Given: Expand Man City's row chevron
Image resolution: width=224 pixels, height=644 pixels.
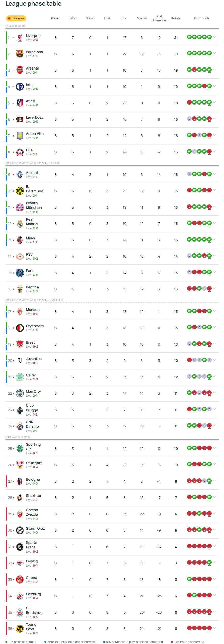Looking at the screenshot, I should click(214, 393).
